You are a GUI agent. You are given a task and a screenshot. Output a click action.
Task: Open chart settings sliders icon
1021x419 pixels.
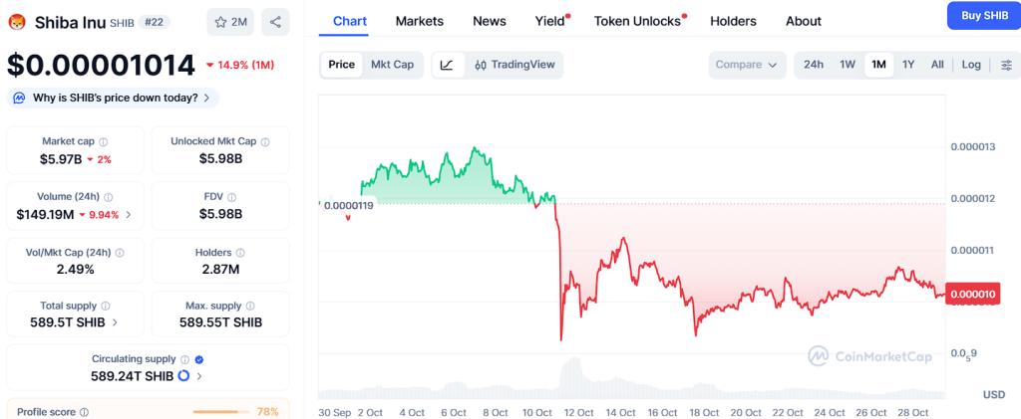pos(1006,65)
